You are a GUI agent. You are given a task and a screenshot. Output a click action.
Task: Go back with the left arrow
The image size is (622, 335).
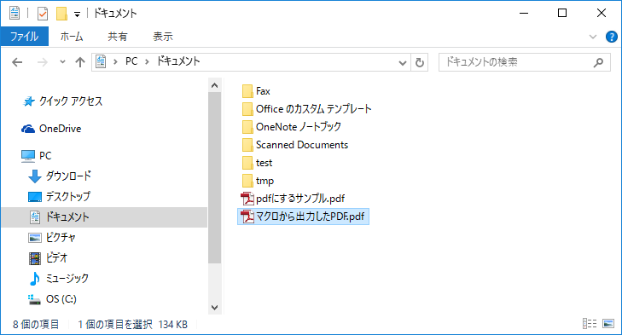click(17, 62)
